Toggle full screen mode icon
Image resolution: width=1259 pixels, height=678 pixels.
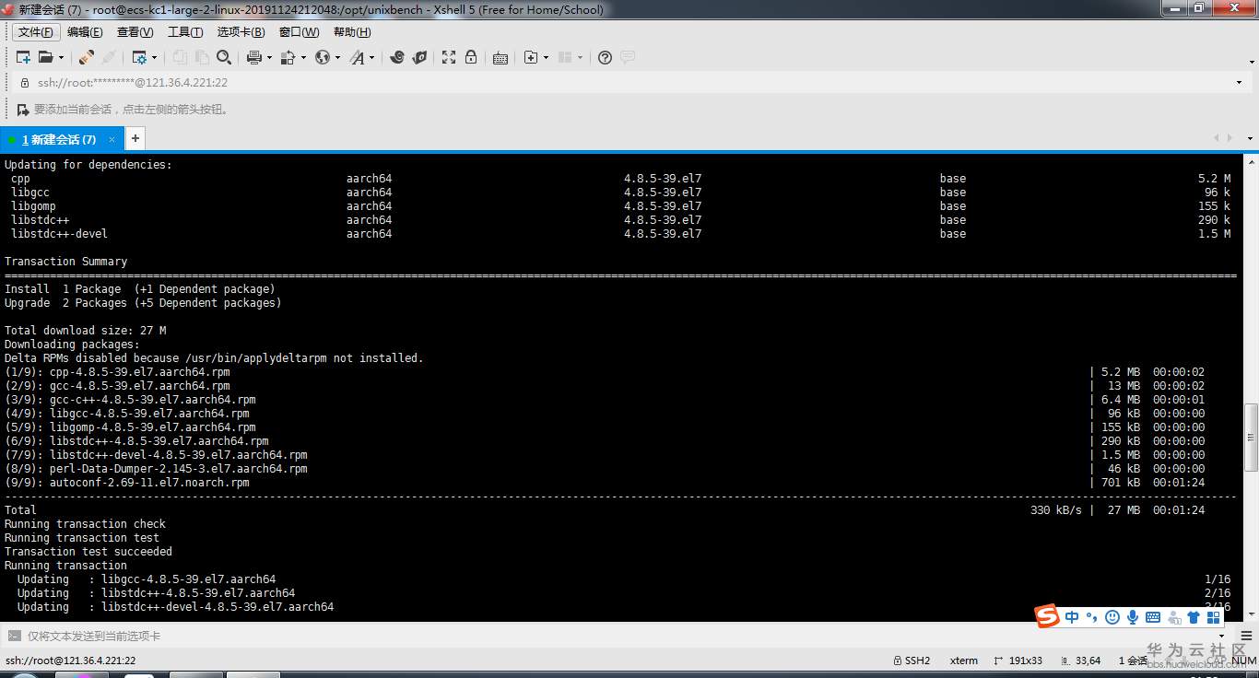[x=449, y=57]
